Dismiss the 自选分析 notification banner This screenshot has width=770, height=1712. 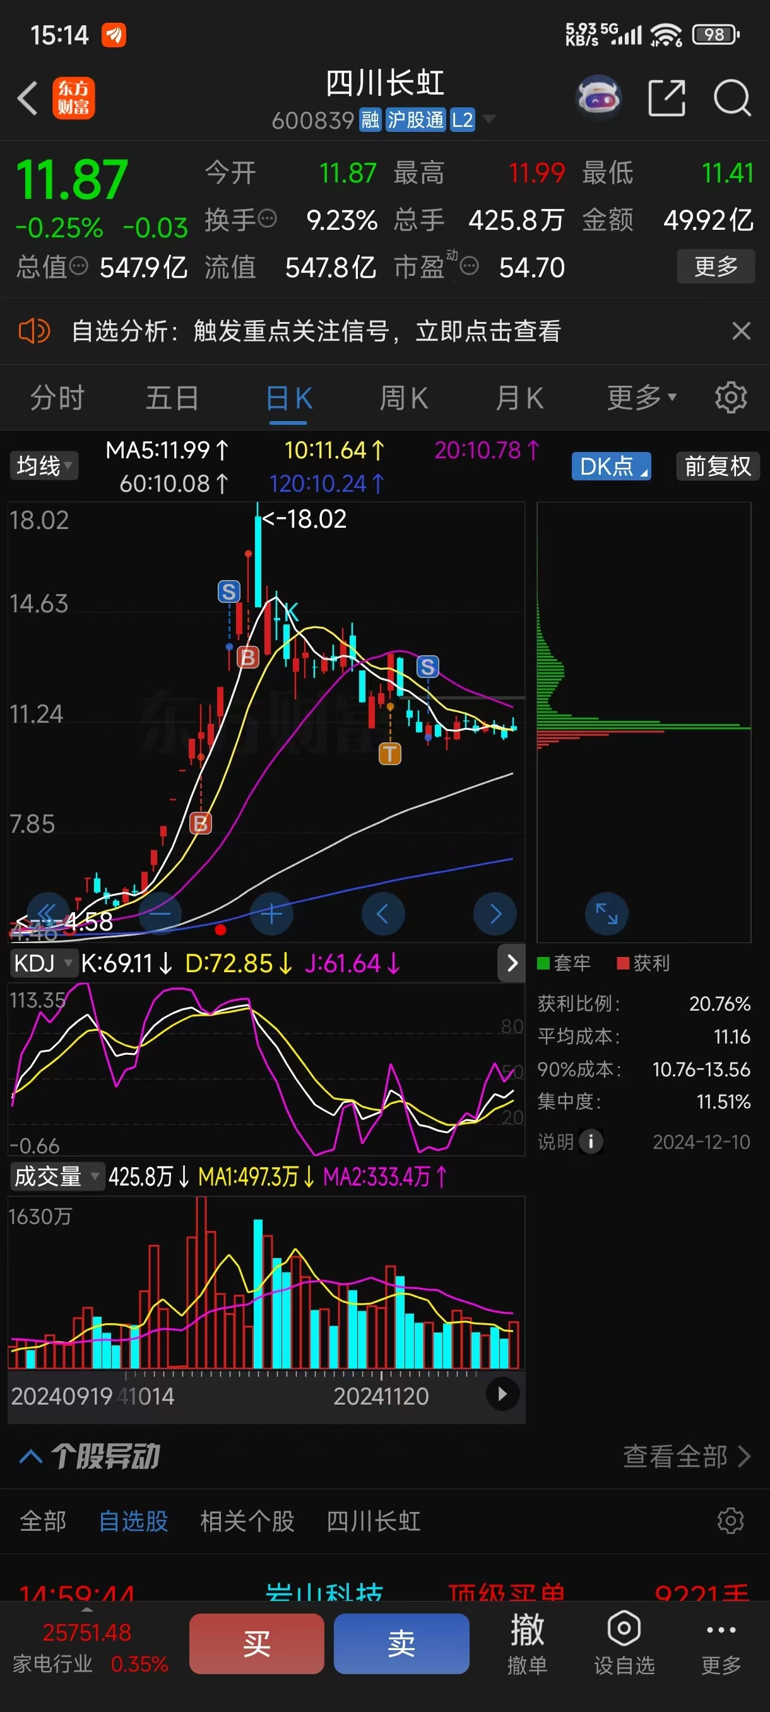click(742, 330)
